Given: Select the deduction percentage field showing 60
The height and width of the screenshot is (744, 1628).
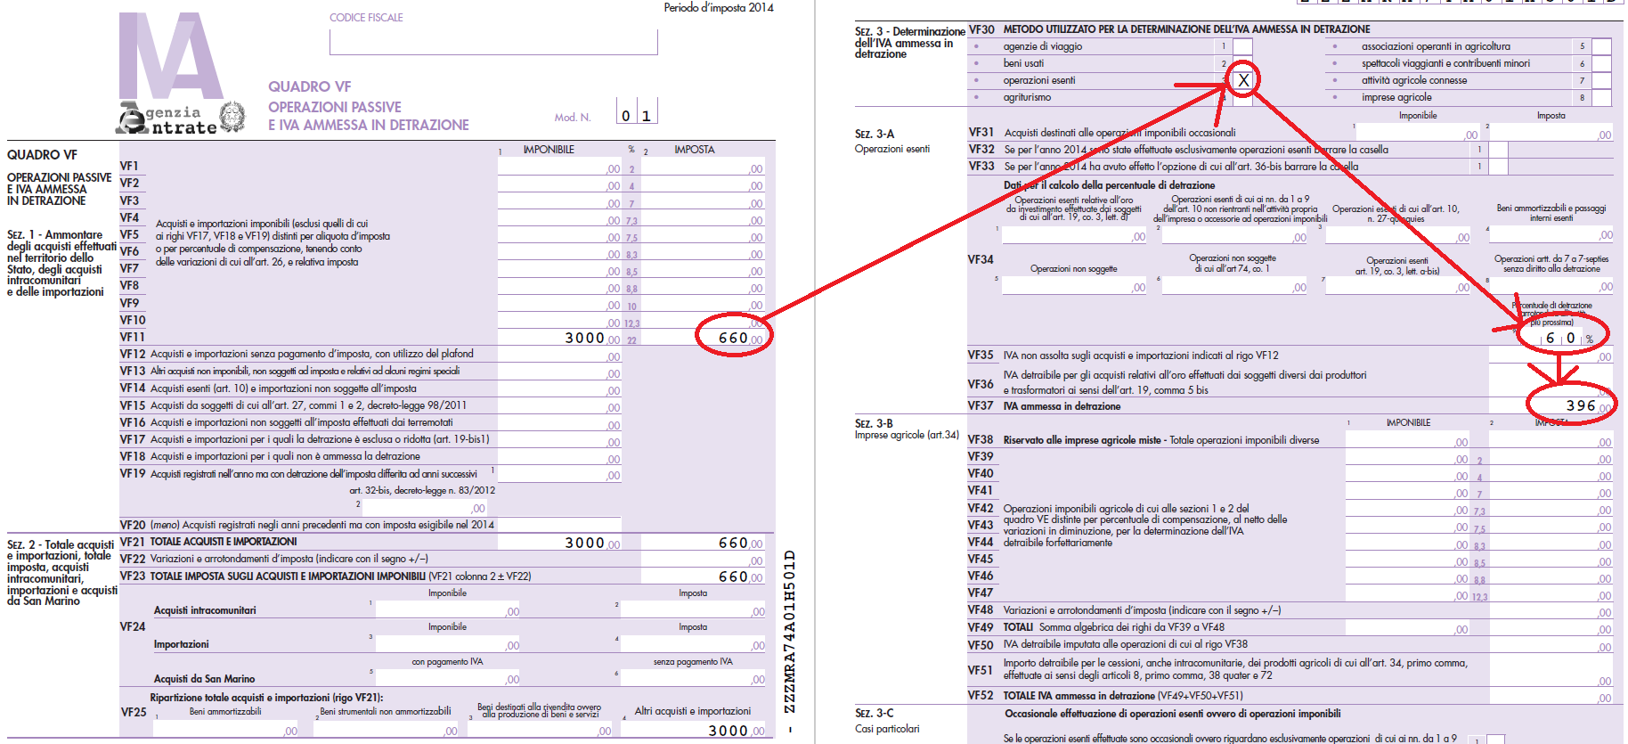Looking at the screenshot, I should coord(1559,339).
